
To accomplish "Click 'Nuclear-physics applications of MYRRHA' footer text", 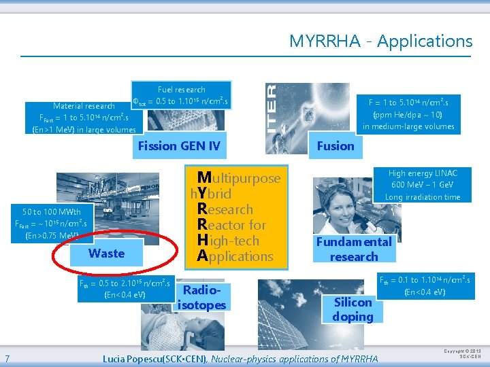I will click(x=295, y=359).
